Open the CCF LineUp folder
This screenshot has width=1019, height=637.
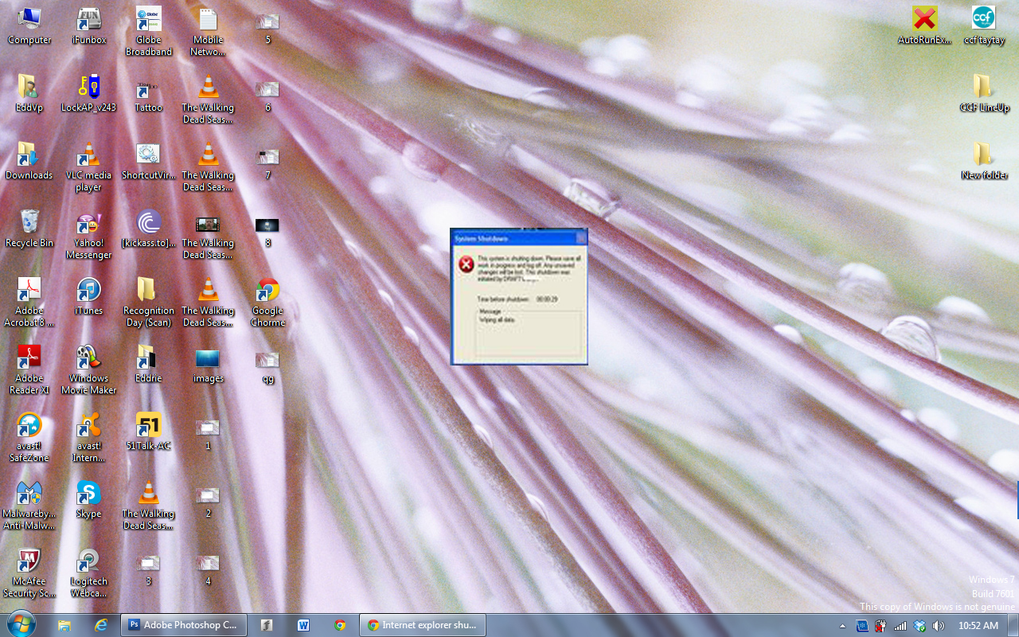tap(984, 93)
